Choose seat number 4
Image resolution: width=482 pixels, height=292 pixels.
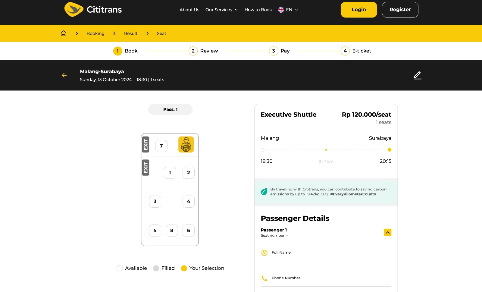[189, 202]
